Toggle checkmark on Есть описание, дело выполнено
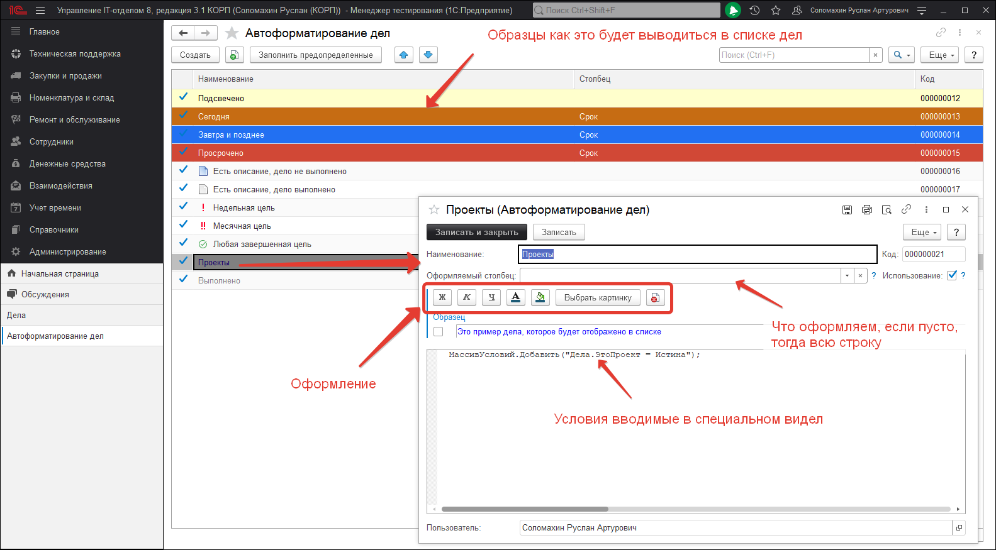Screen dimensions: 996x550 184,189
